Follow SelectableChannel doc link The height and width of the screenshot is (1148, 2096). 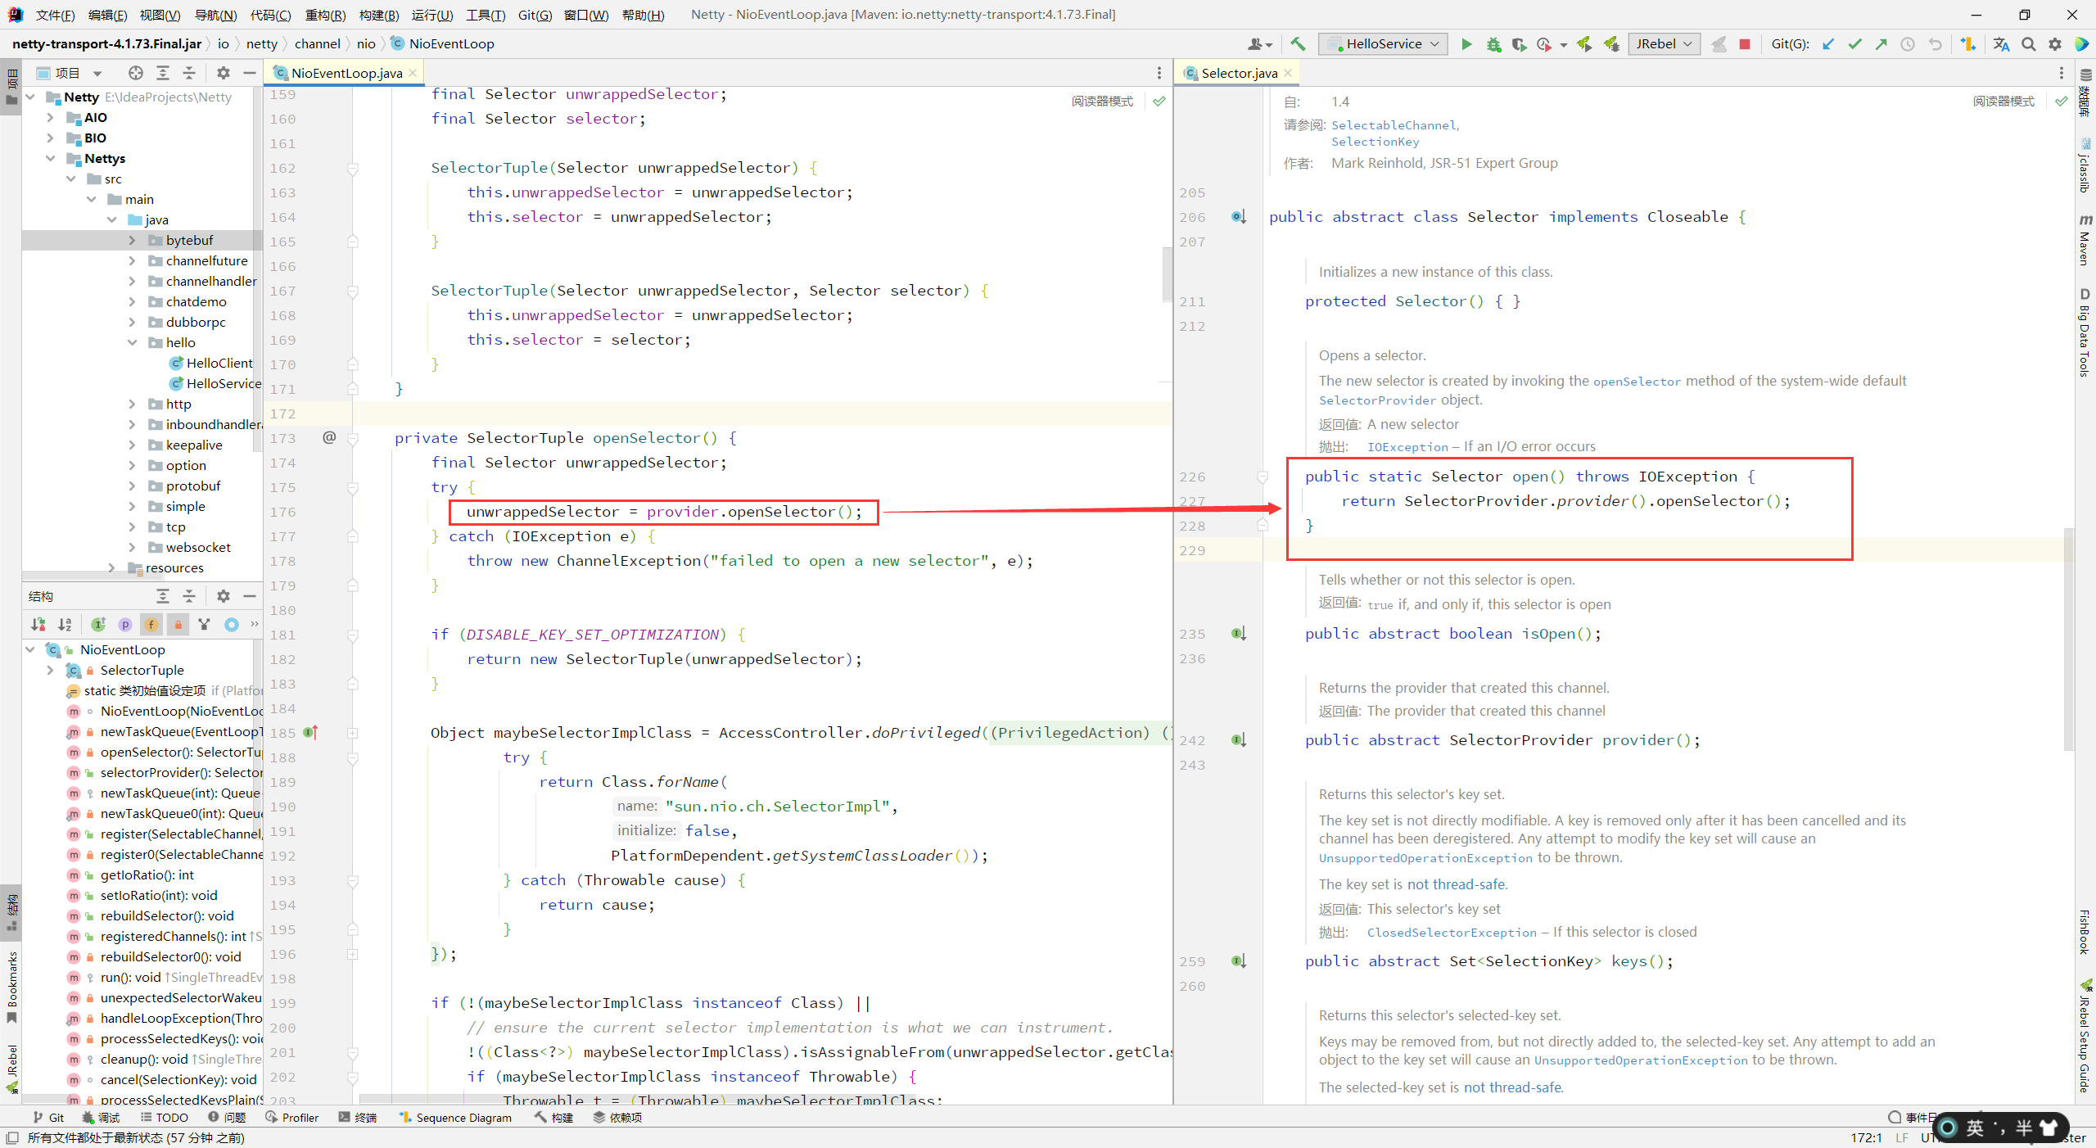1394,125
